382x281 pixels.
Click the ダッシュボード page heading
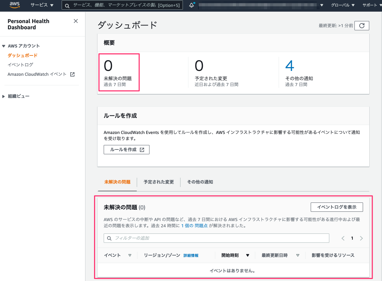(x=127, y=25)
